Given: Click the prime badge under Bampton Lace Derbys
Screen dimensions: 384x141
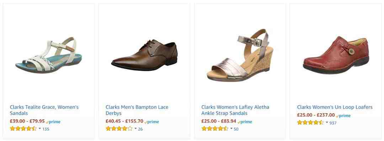Looking at the screenshot, I should pos(151,122).
